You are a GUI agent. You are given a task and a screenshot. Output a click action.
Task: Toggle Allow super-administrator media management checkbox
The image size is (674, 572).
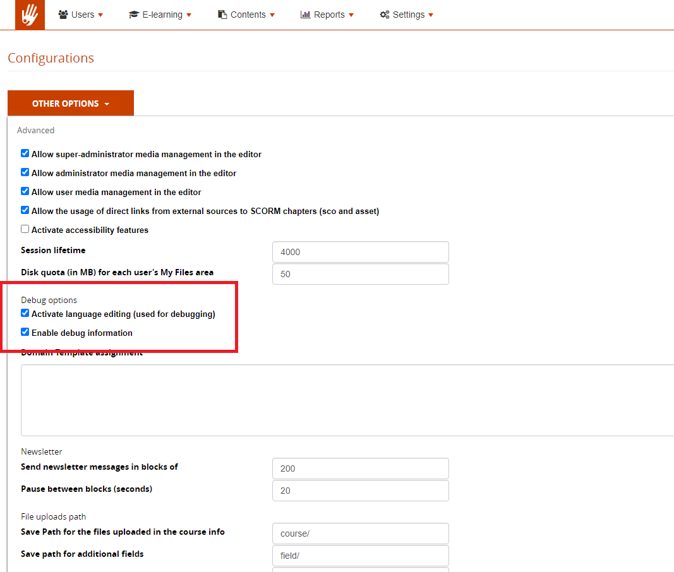tap(25, 153)
